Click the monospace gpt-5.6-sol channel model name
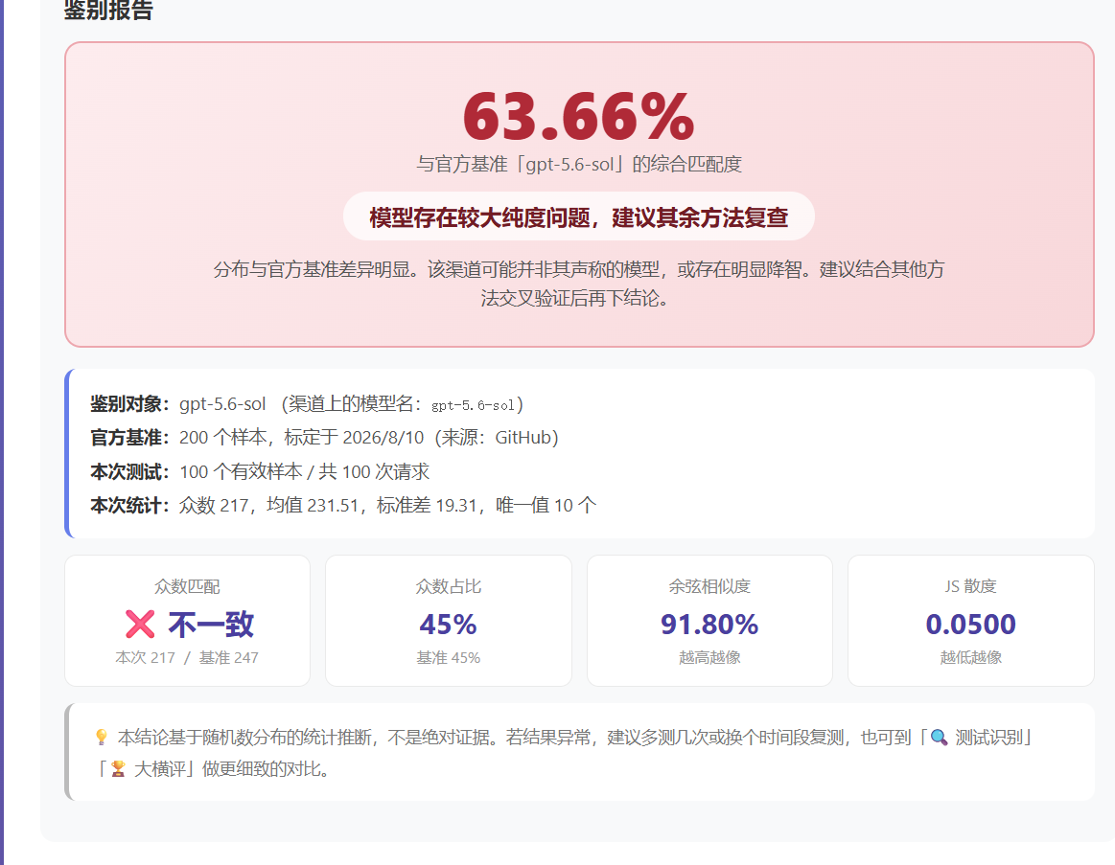 pos(473,405)
